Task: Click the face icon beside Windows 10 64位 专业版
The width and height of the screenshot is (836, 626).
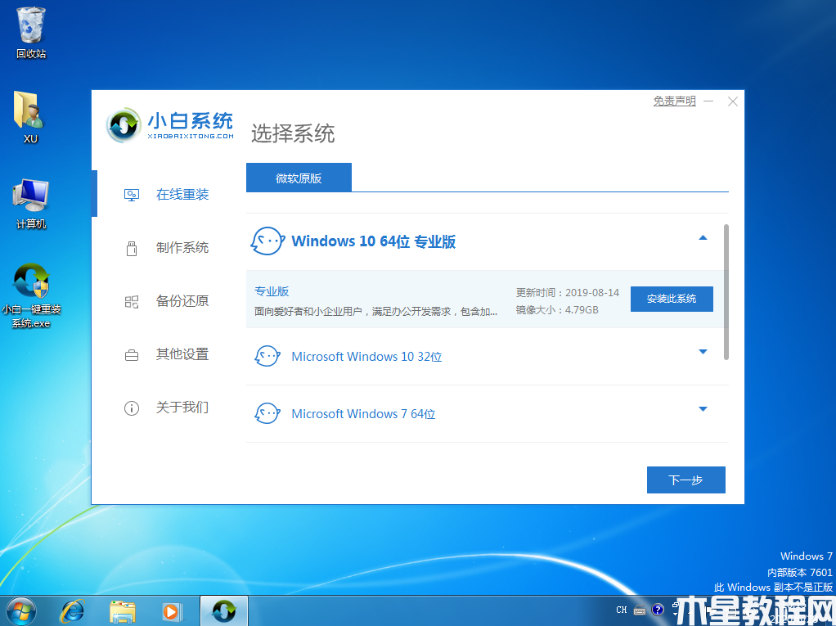Action: [267, 241]
